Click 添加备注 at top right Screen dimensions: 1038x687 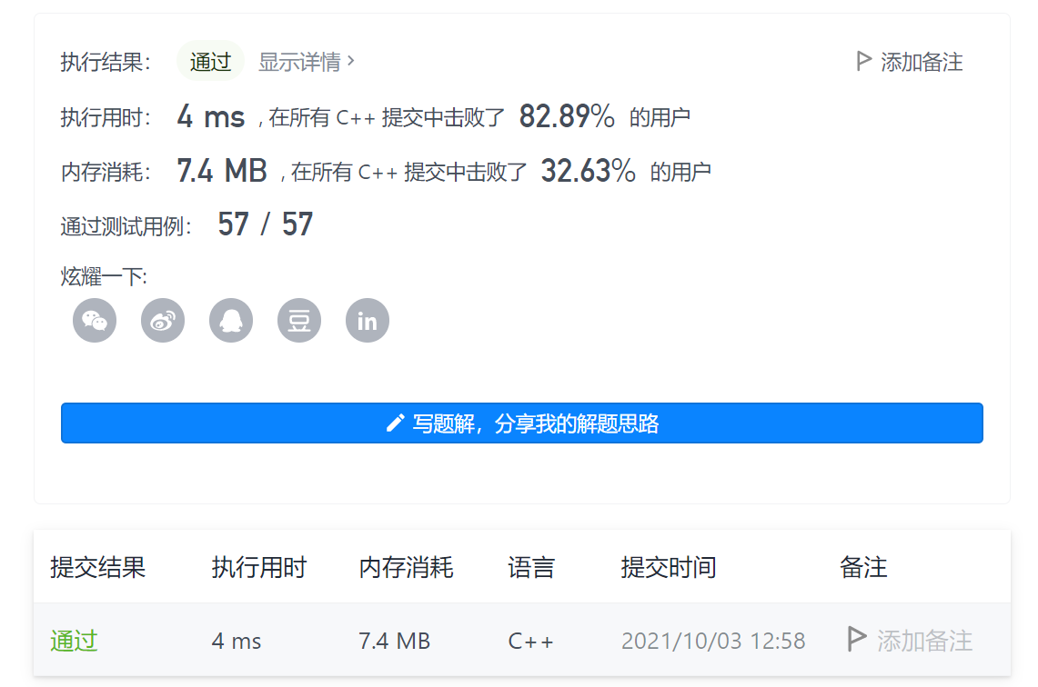pyautogui.click(x=922, y=62)
